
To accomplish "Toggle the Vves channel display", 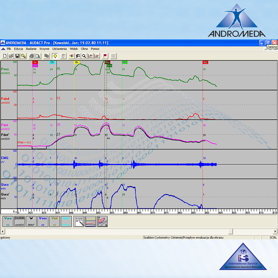I will (x=43, y=221).
